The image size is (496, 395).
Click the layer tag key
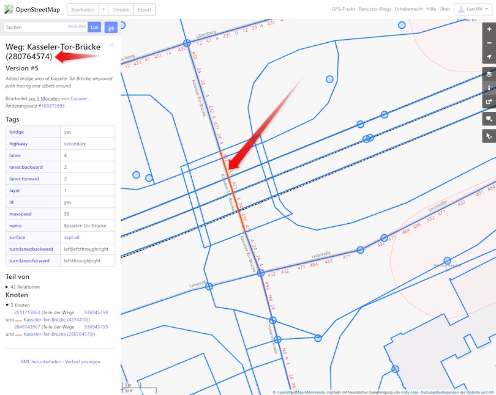pyautogui.click(x=15, y=190)
